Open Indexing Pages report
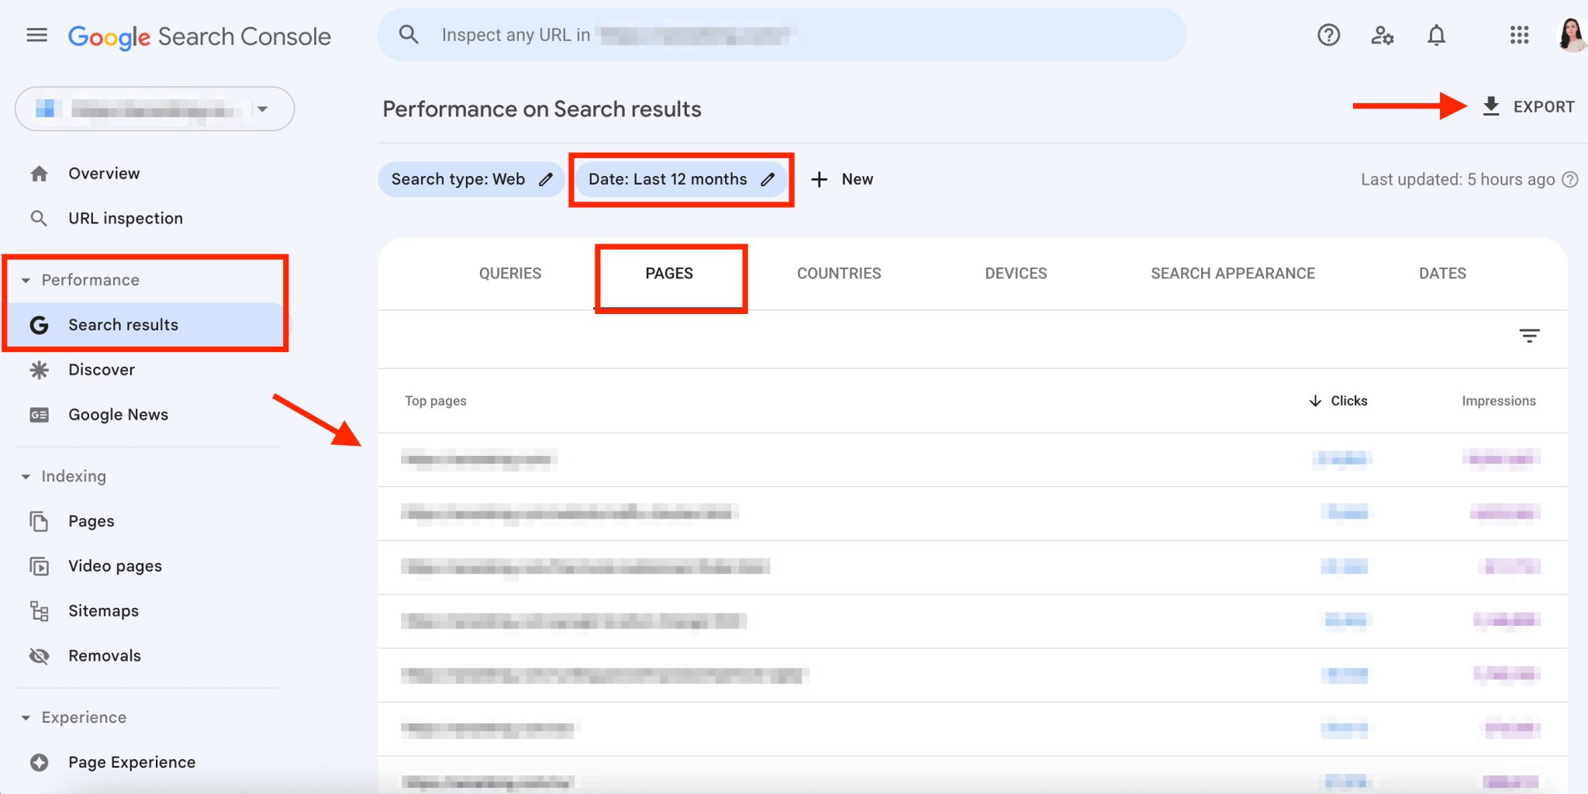 [x=91, y=521]
